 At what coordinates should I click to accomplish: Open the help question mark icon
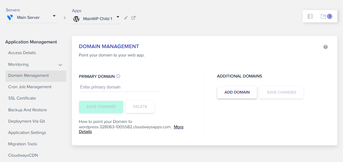(326, 47)
